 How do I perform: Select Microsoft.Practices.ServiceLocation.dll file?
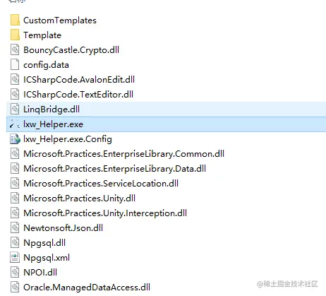click(101, 184)
